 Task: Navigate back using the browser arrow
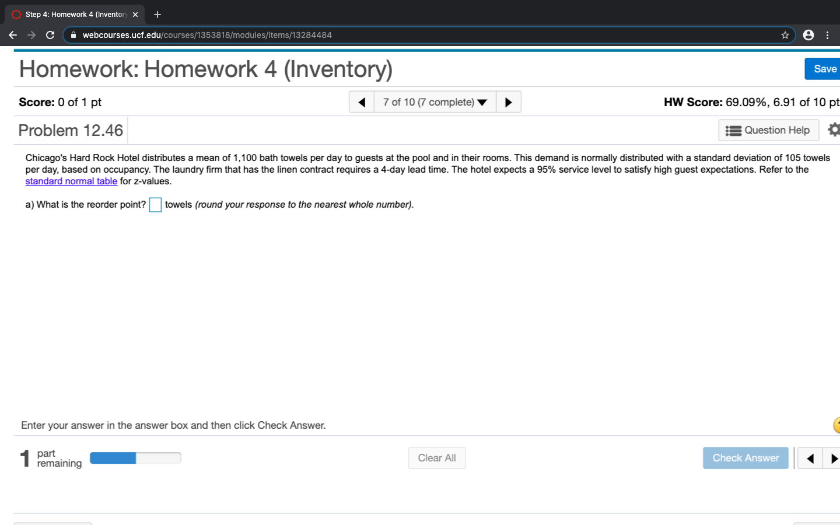coord(13,35)
